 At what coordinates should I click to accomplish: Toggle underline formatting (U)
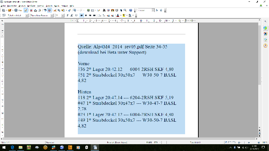click(76, 15)
